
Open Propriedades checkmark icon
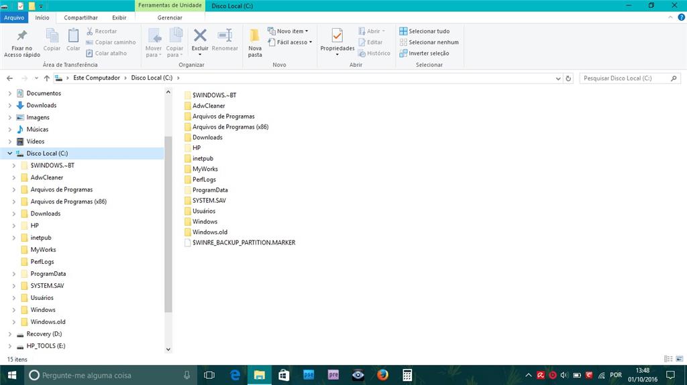337,35
